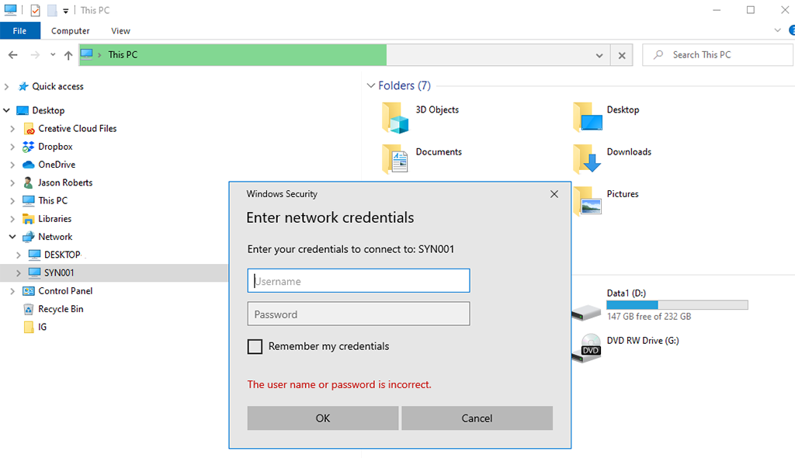Collapse the Folders (7) section
Screen dimensions: 795x458
[x=370, y=85]
